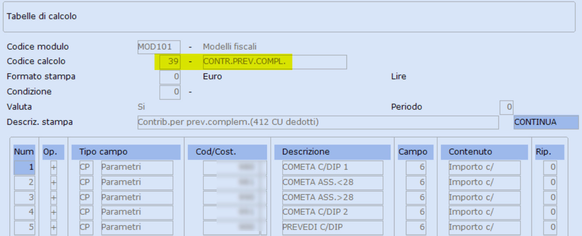Click Campo value 6 in COMETA ASS.>28 row
Screen dimensions: 582x236
click(416, 198)
